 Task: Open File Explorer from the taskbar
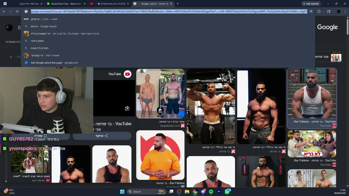tap(187, 192)
